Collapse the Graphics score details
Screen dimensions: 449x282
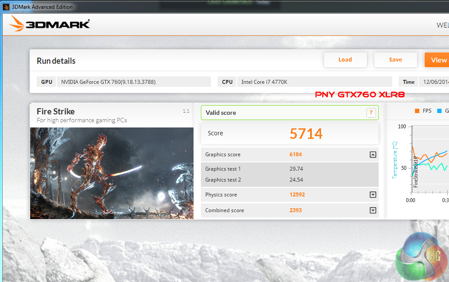(x=373, y=155)
